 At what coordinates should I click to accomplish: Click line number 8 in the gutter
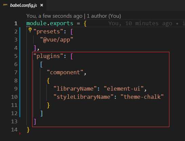(x=16, y=81)
